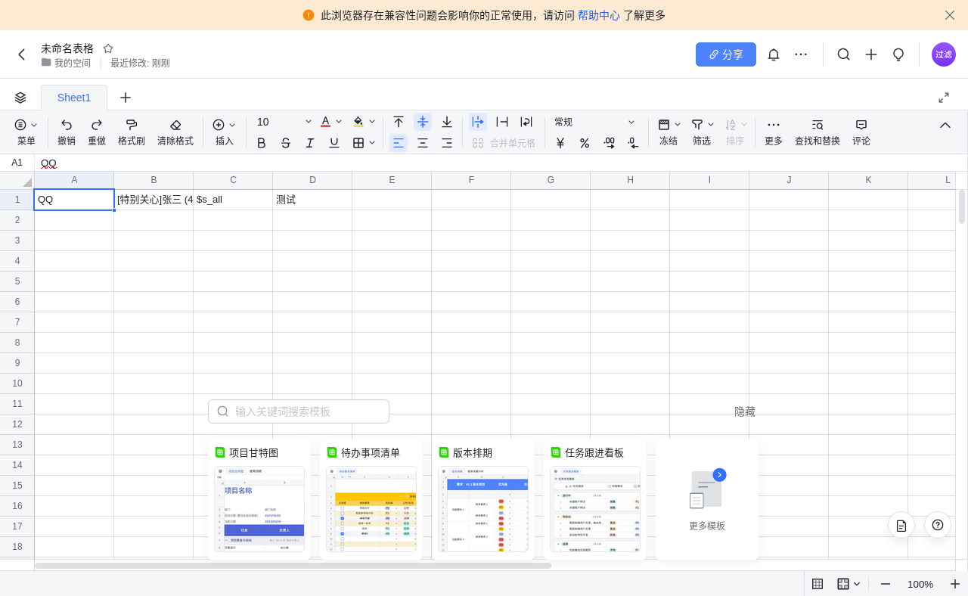Align text to bottom

(x=447, y=122)
